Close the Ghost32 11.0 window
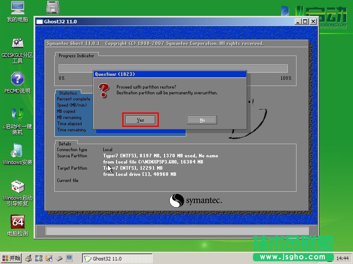This screenshot has height=264, width=353. point(313,22)
